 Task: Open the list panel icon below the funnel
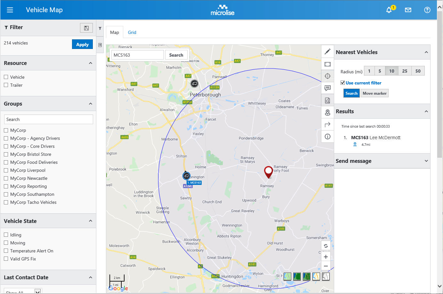100,45
